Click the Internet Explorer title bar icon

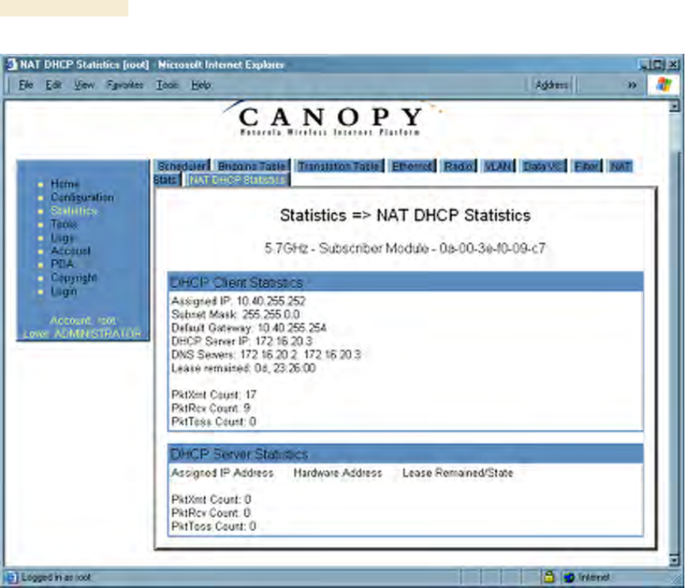tap(11, 65)
